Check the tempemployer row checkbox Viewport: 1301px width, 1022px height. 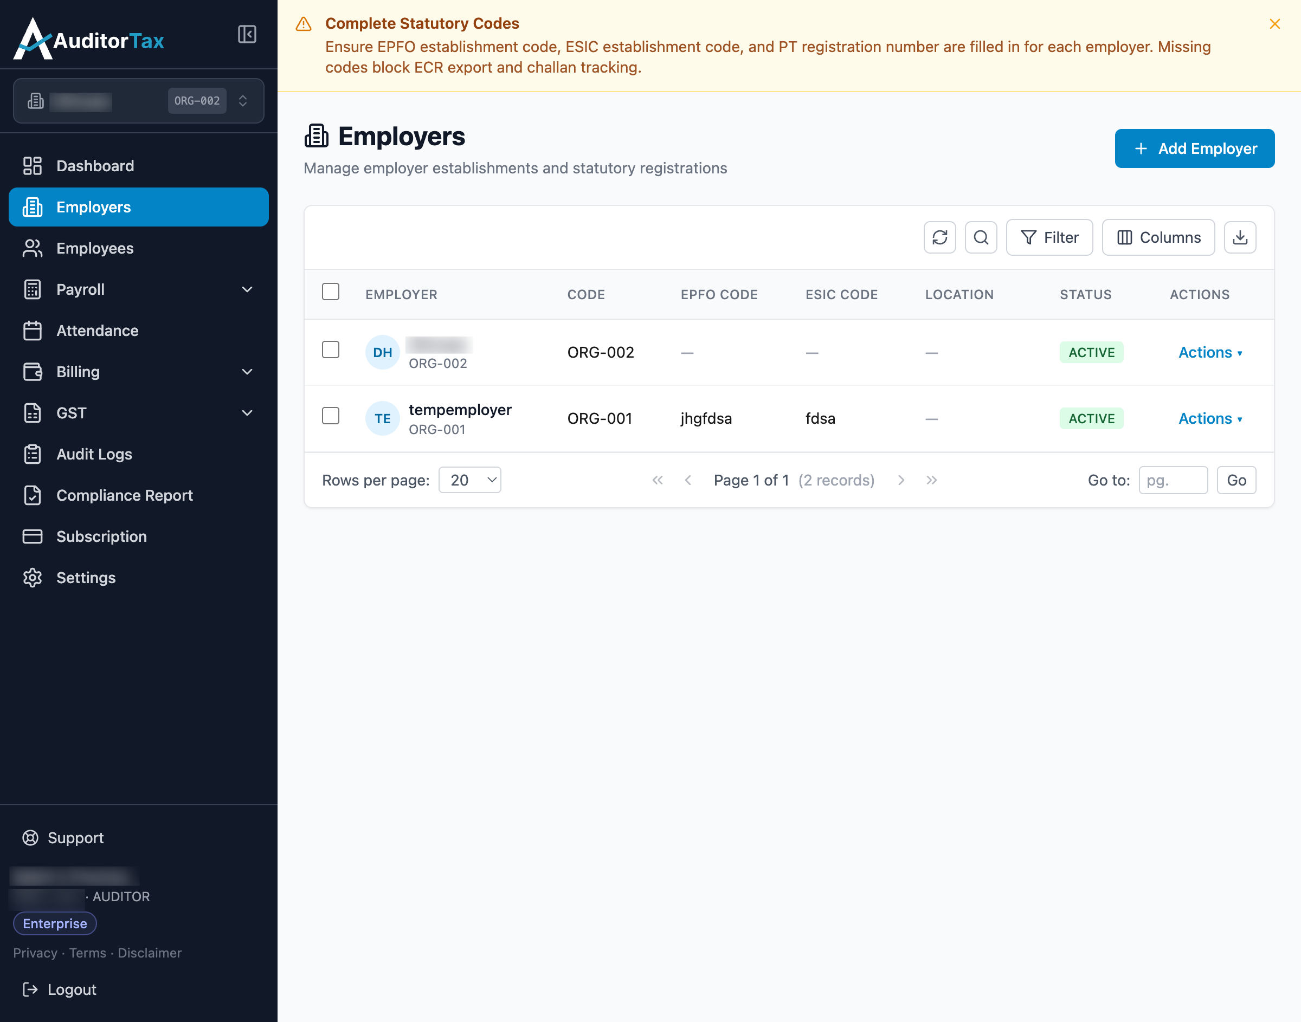[x=330, y=415]
